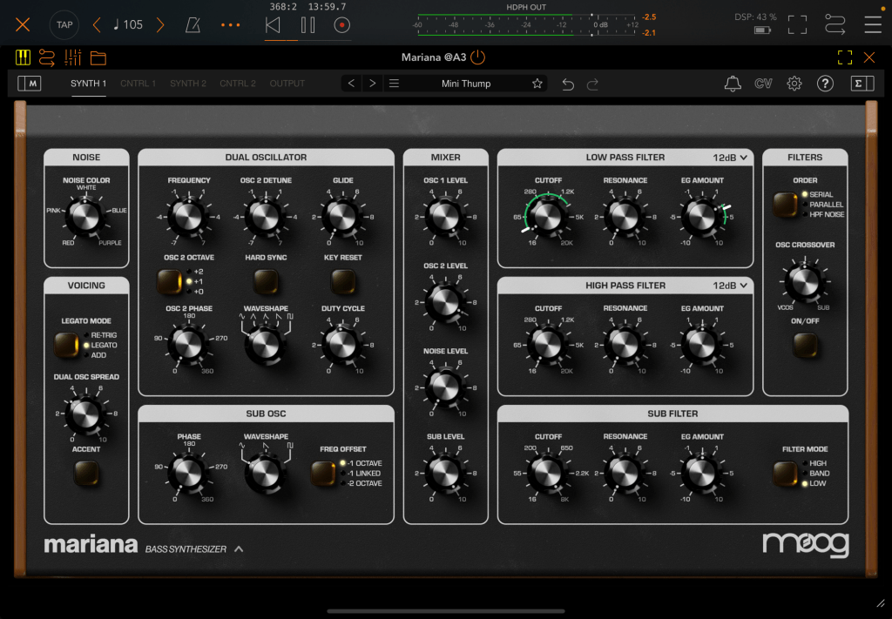Switch to the SYNTH 2 tab
This screenshot has width=892, height=619.
pyautogui.click(x=188, y=84)
